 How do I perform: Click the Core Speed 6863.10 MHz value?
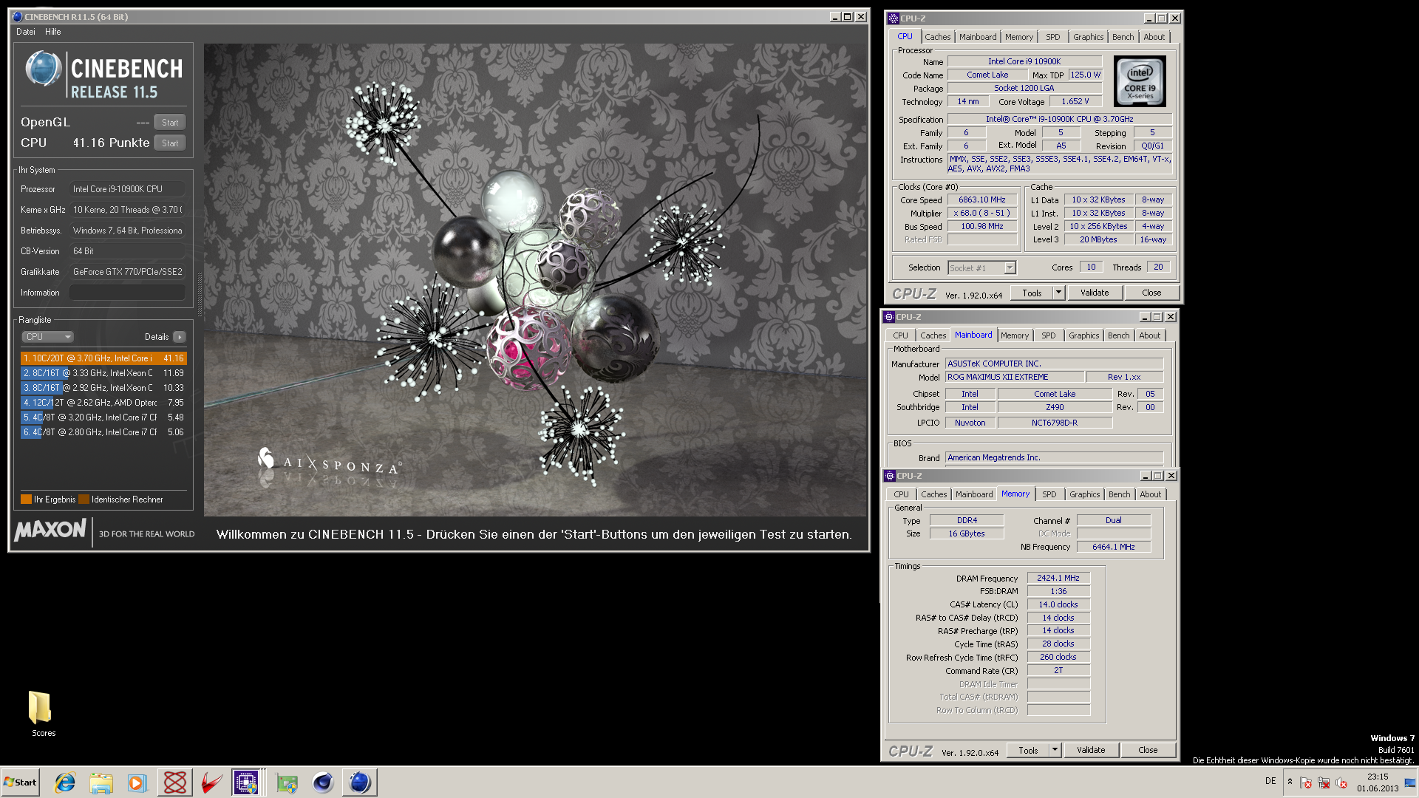[982, 199]
